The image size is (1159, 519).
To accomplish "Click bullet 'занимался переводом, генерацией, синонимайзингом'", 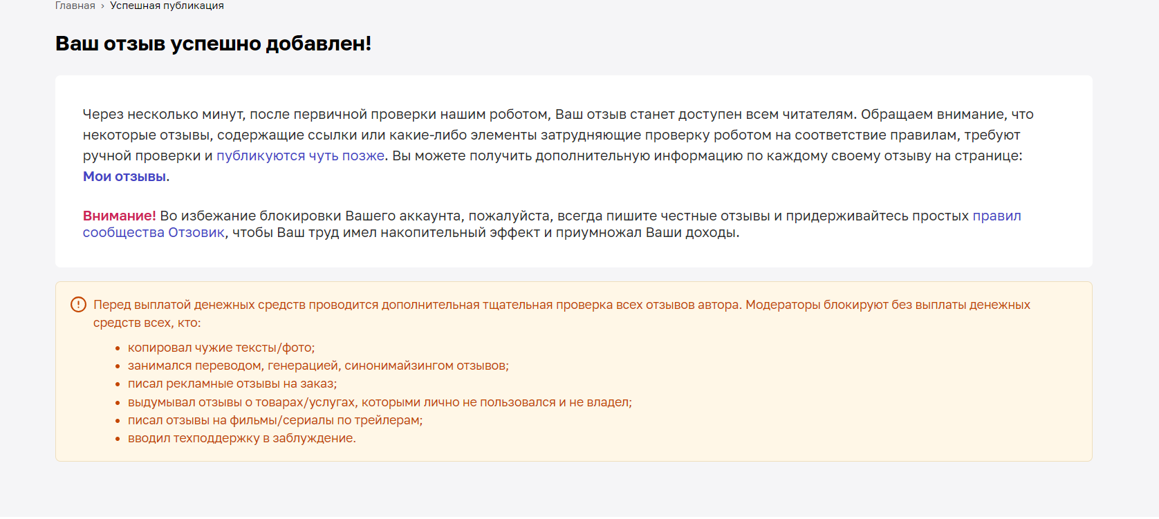I will coord(318,366).
